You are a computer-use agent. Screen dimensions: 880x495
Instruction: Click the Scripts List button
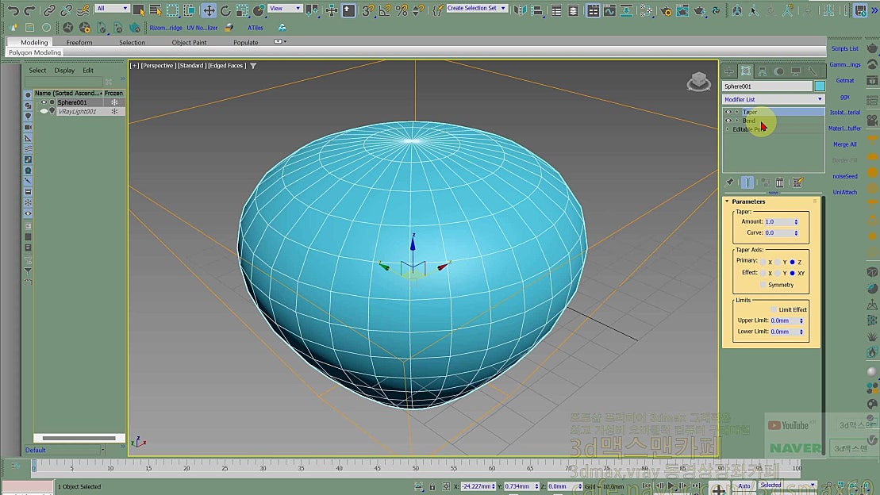(843, 48)
